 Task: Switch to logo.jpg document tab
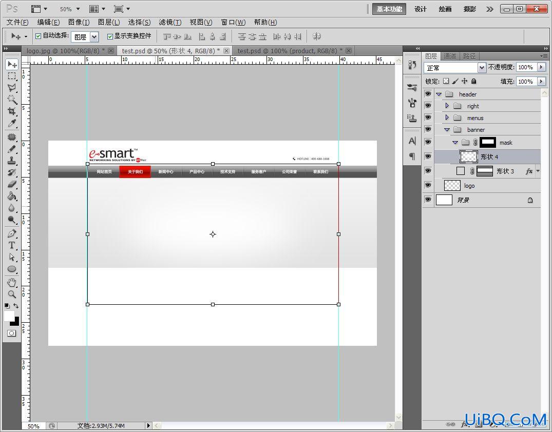(66, 51)
